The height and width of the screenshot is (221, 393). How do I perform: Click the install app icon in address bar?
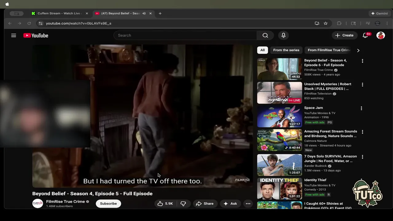pos(317,23)
